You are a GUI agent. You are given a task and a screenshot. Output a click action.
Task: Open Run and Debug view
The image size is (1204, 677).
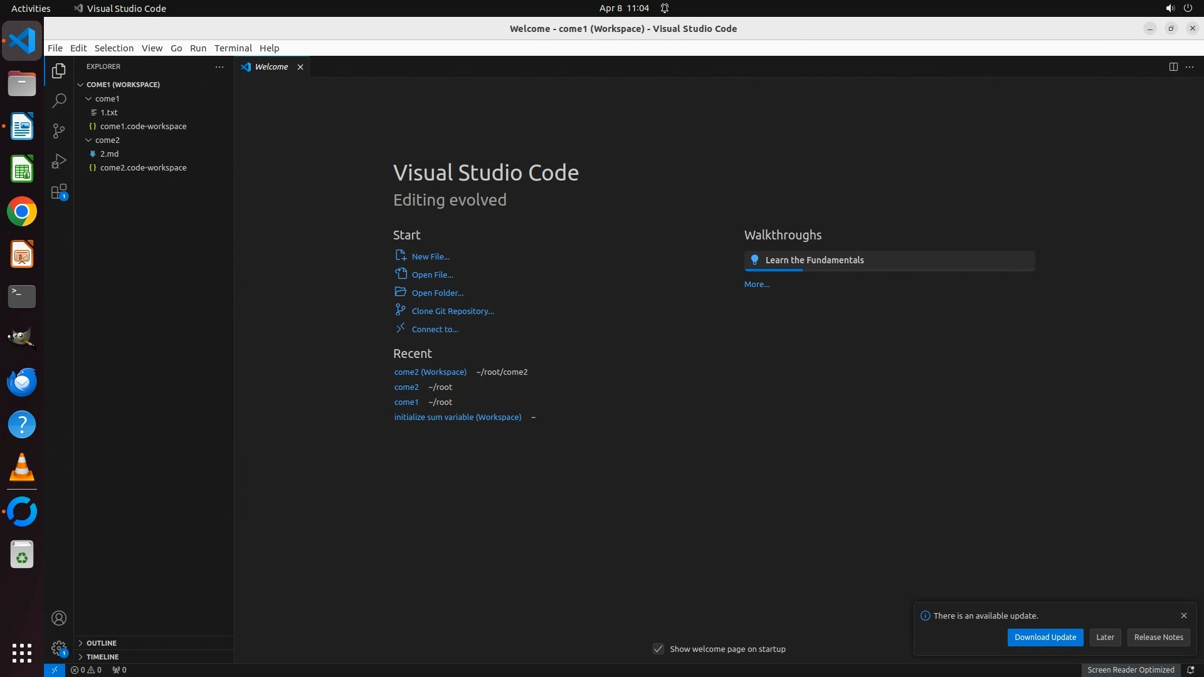(x=59, y=161)
